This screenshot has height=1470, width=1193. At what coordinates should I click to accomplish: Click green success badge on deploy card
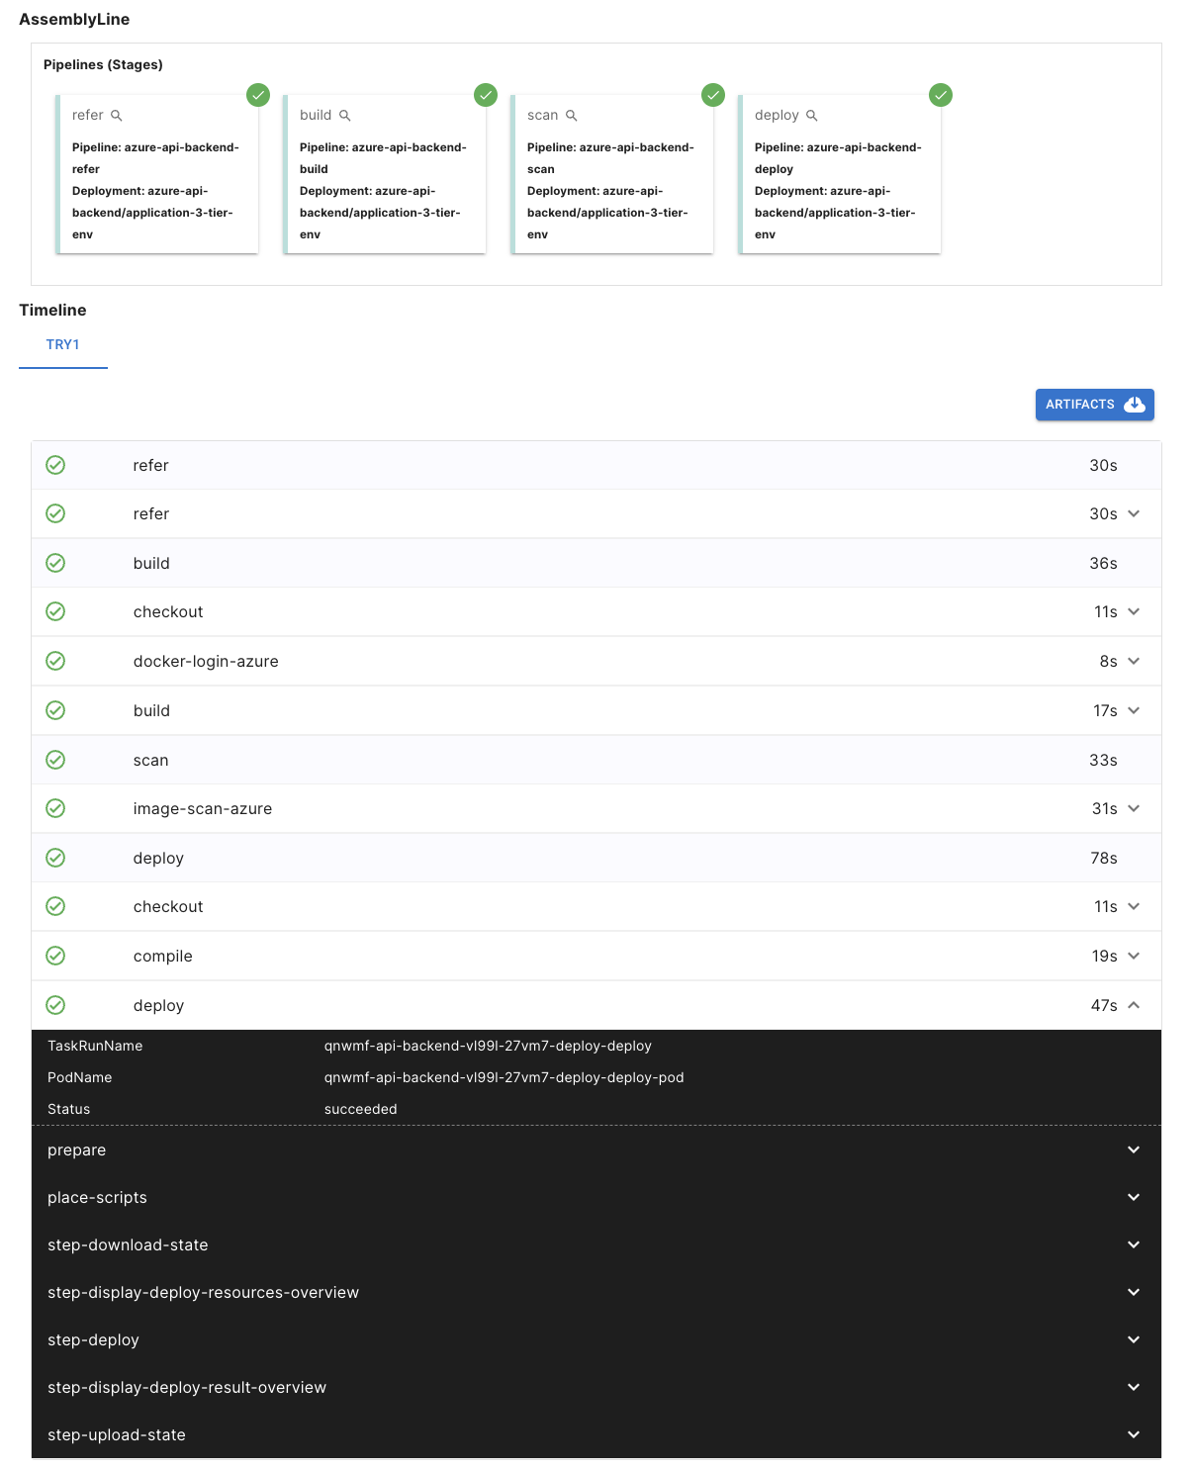941,95
